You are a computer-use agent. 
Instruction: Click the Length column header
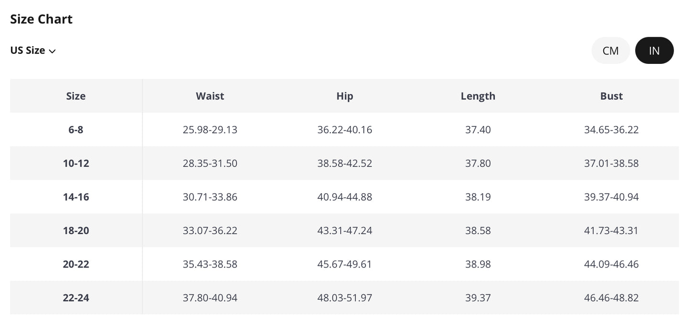pyautogui.click(x=478, y=96)
